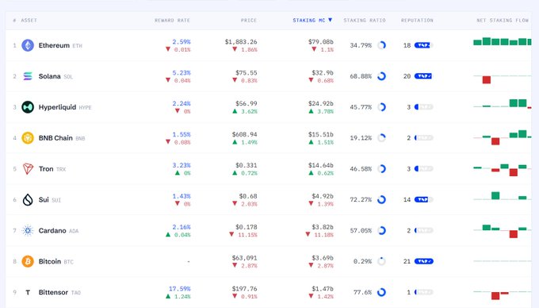Click BNB Chain's net staking flow chart
539x308 pixels.
503,137
